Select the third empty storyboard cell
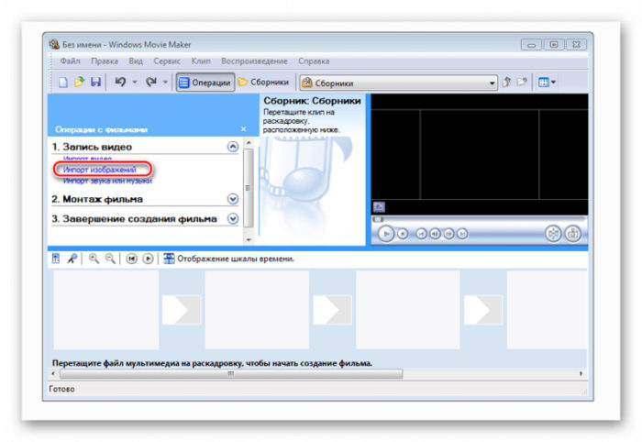The height and width of the screenshot is (442, 642). tap(408, 310)
